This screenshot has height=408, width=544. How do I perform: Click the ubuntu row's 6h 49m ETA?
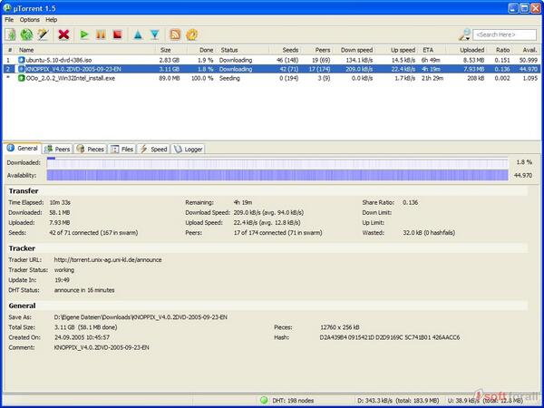(x=431, y=60)
